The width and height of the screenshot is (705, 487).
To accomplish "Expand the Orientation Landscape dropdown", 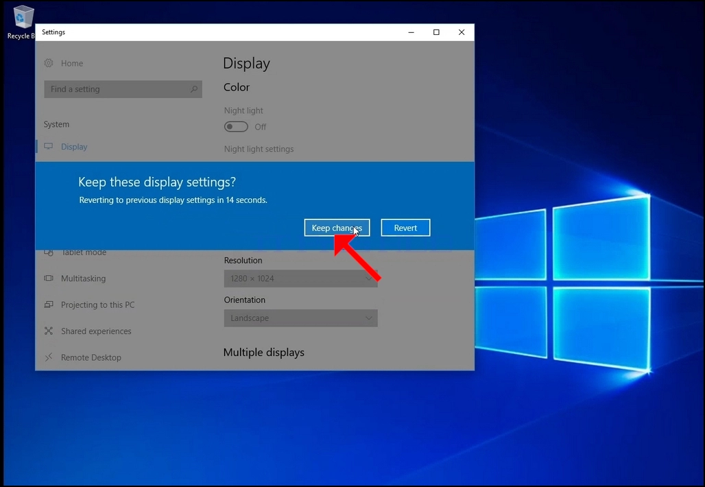I will click(301, 318).
